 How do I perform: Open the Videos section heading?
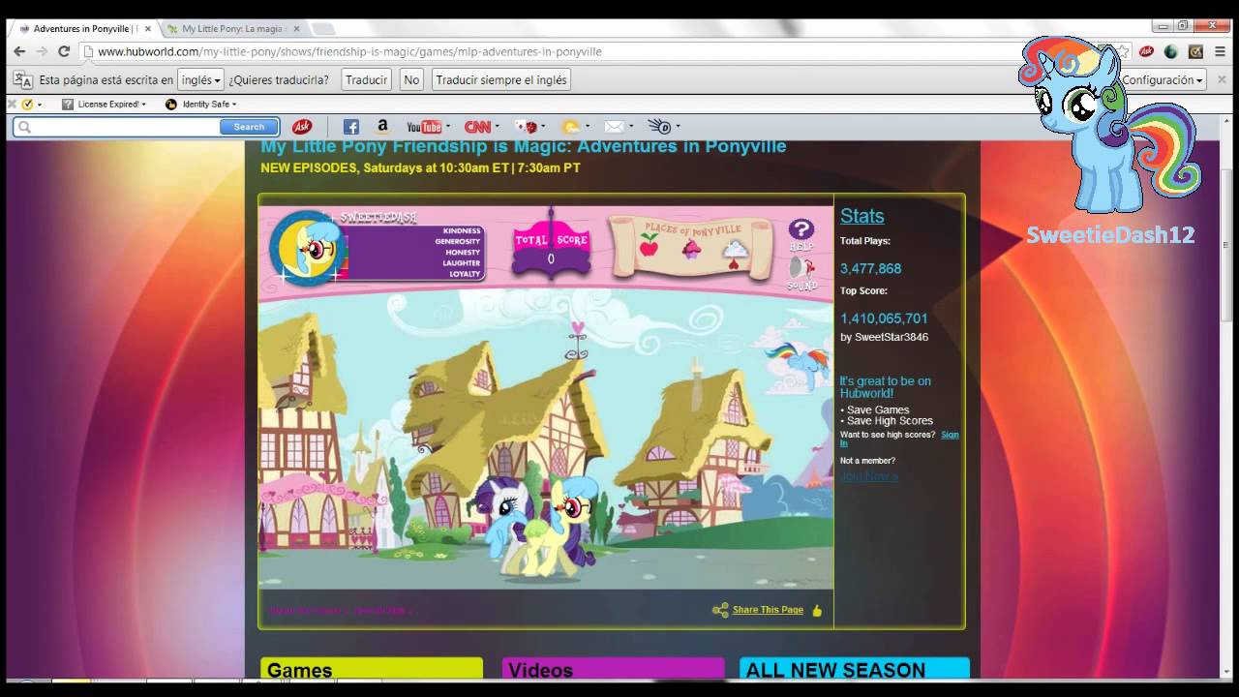(x=613, y=669)
